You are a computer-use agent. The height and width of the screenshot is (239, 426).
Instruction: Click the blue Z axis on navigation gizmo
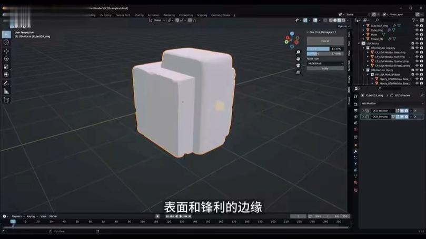click(x=292, y=34)
